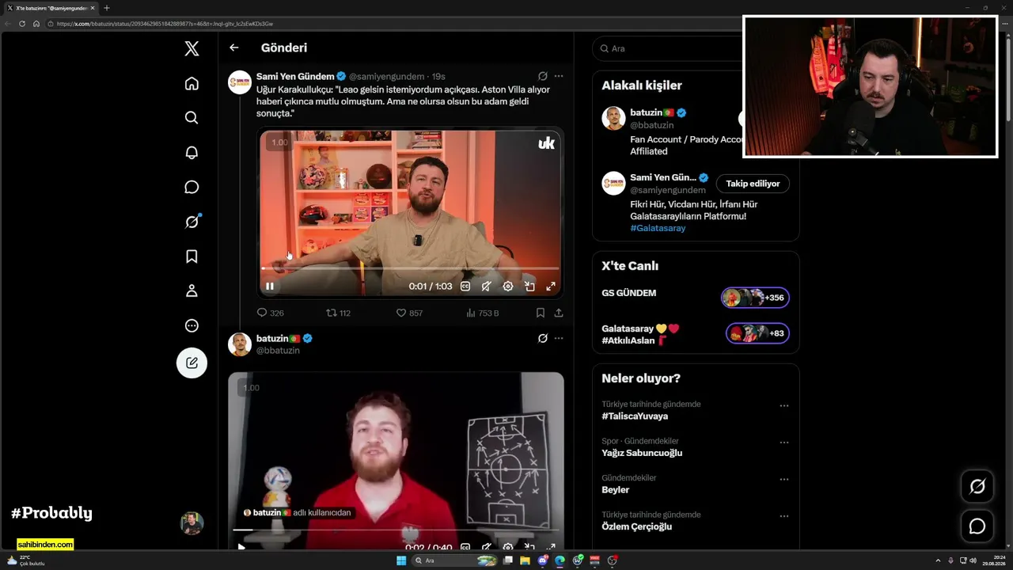Open the Profile page icon

tap(192, 291)
